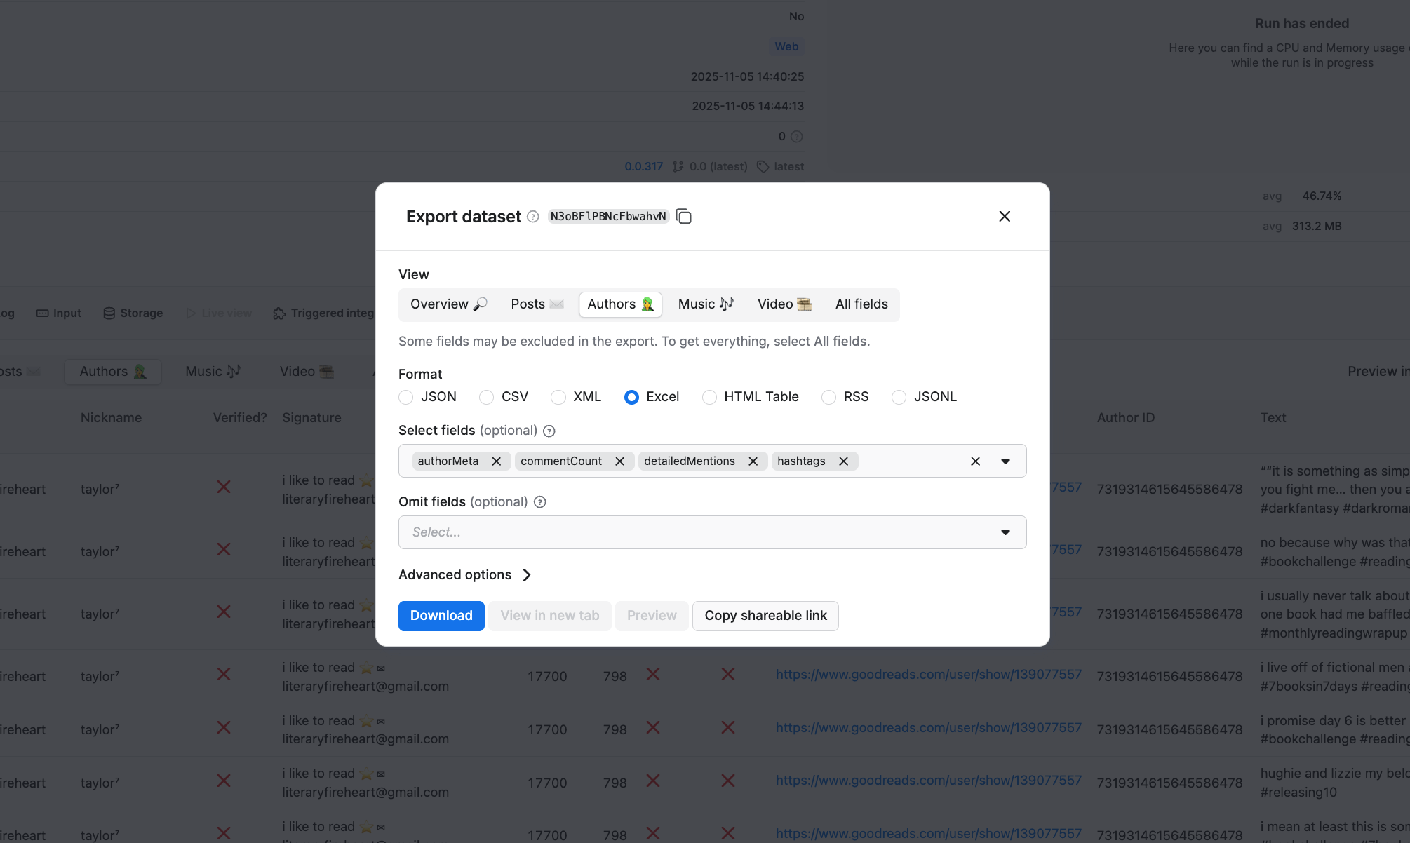Remove the authorMeta field tag
The image size is (1410, 843).
tap(497, 461)
